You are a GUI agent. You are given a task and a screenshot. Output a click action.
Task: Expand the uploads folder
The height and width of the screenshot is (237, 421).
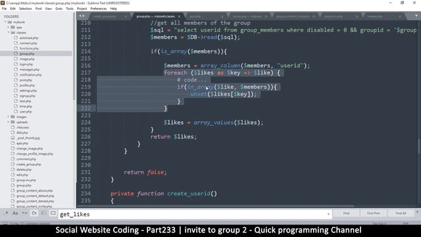9,122
